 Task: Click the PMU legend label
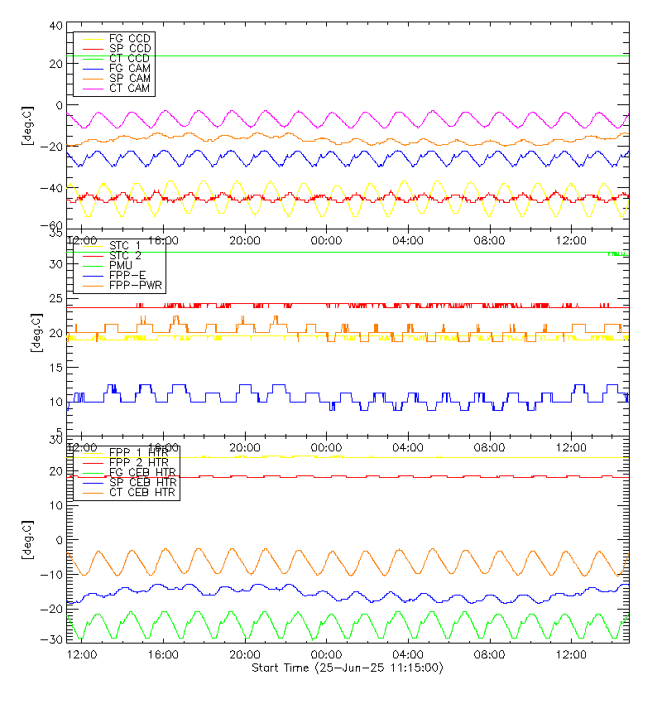pyautogui.click(x=121, y=266)
